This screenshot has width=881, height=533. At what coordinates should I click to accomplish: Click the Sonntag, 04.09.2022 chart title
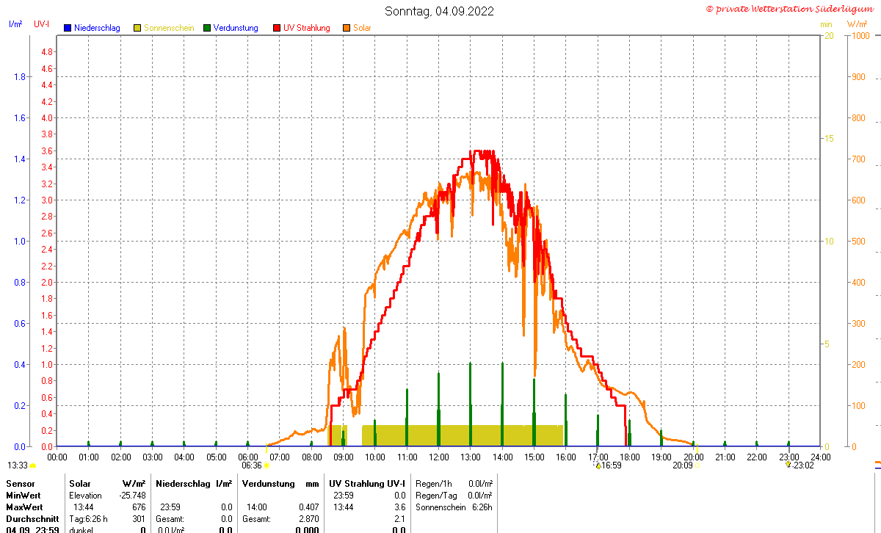pos(440,11)
